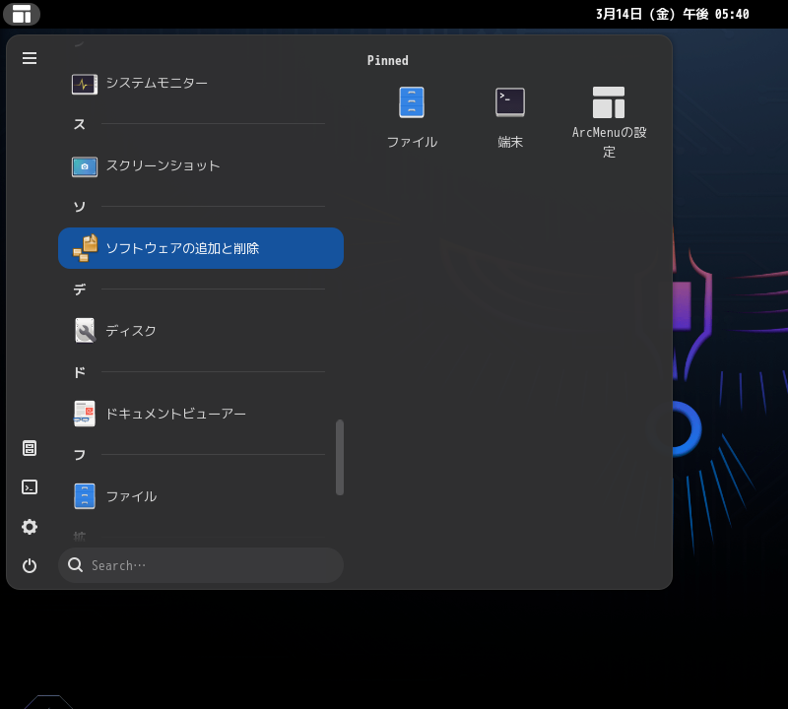
Task: Click the ス section header
Action: (80, 124)
